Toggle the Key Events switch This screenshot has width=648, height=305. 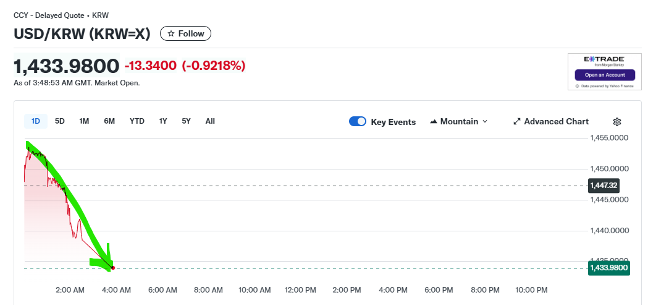tap(358, 122)
